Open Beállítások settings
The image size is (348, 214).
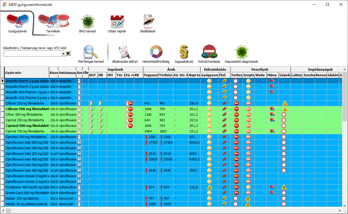pyautogui.click(x=148, y=24)
